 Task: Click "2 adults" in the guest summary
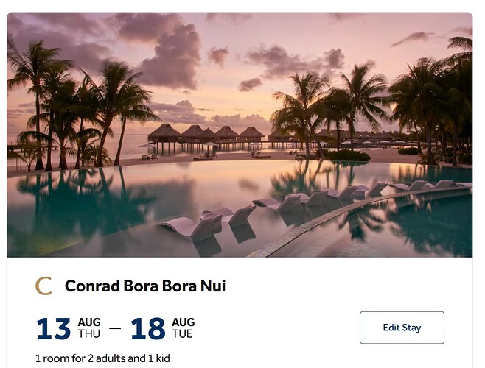pos(108,359)
